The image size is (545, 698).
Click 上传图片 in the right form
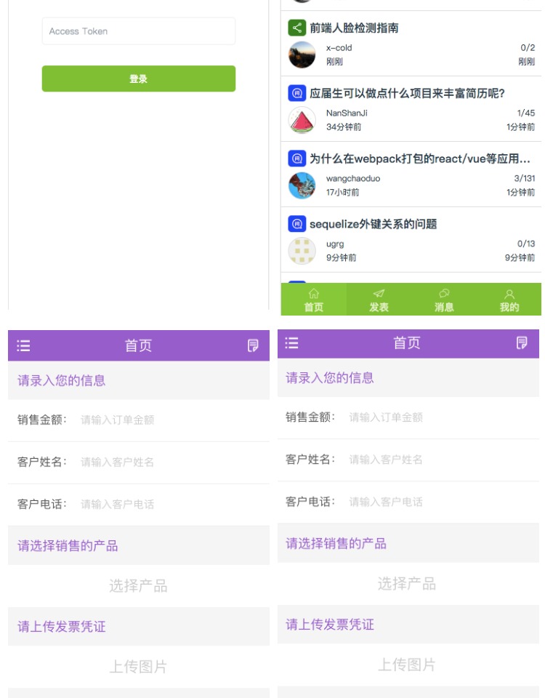coord(407,665)
